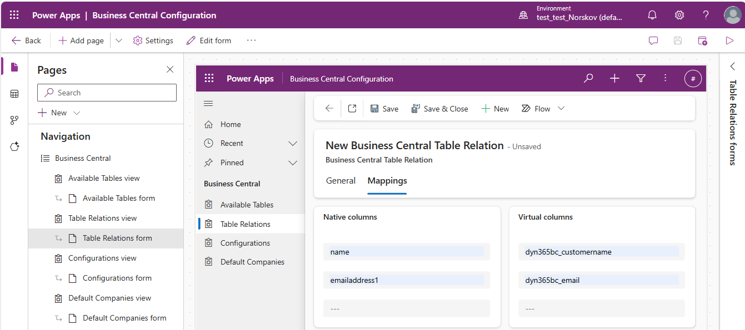The width and height of the screenshot is (745, 330).
Task: Click the environment globe icon
Action: coord(523,16)
